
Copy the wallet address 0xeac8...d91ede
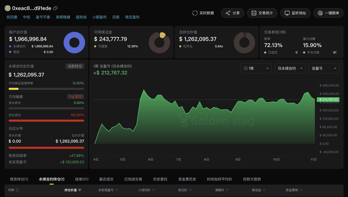[55, 8]
